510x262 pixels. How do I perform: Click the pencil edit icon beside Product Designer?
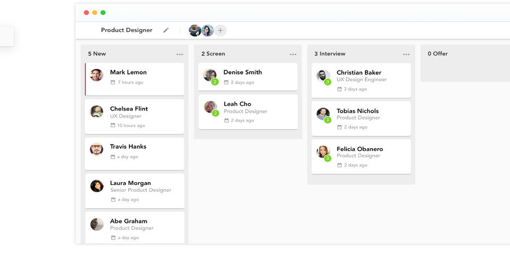coord(166,30)
